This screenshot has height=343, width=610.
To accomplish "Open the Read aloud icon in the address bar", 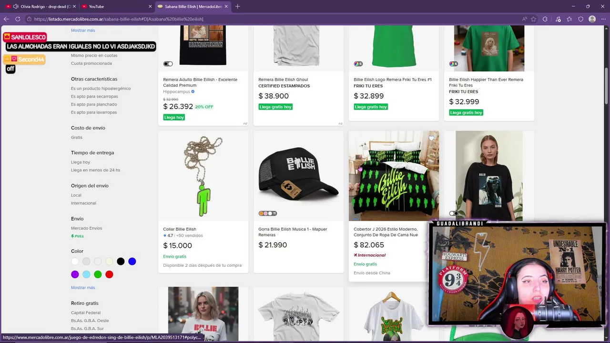I will tap(525, 19).
